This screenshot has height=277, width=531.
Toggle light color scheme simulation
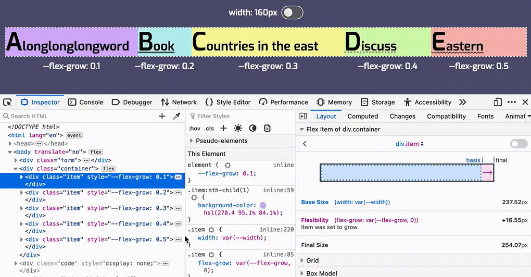238,128
